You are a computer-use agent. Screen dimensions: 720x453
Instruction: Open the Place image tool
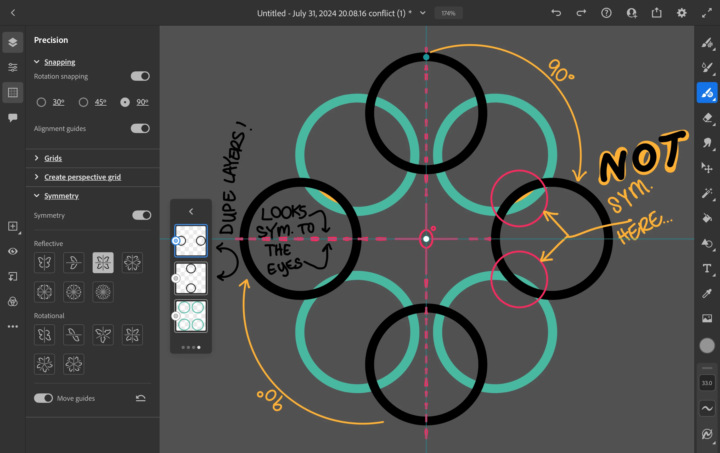click(x=707, y=318)
